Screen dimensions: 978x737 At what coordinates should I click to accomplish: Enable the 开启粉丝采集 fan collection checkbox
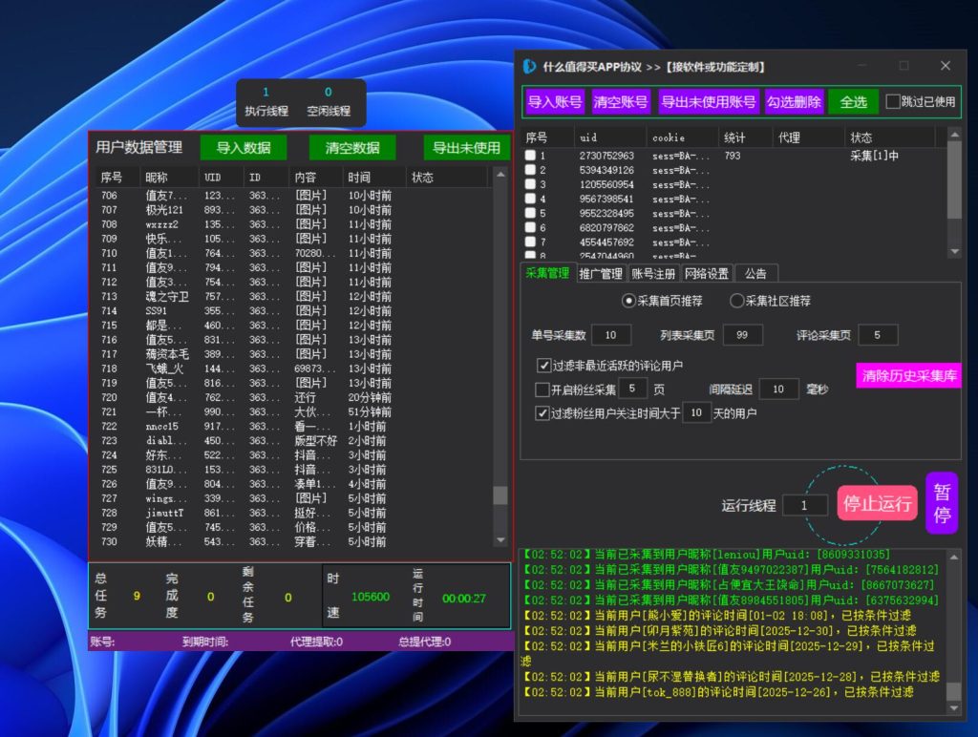[x=544, y=389]
